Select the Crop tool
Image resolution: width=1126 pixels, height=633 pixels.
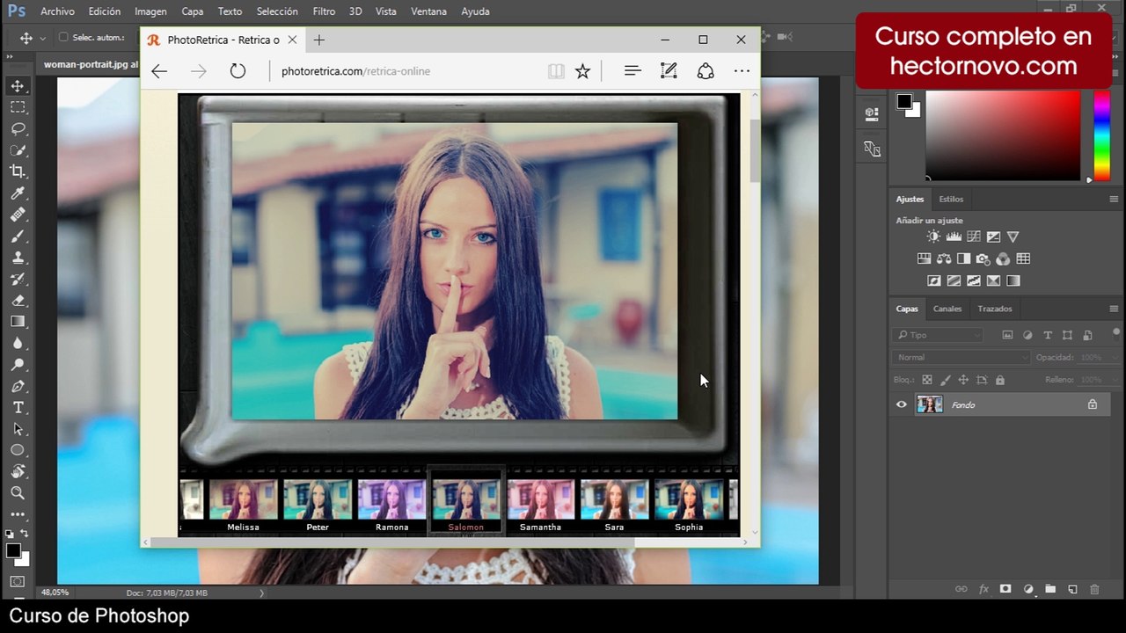click(x=18, y=171)
